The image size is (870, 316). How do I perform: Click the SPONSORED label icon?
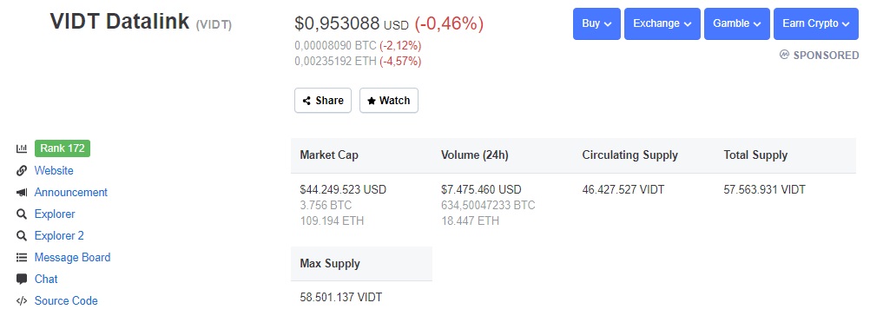pos(784,55)
